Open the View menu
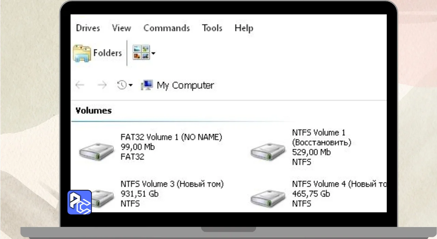The width and height of the screenshot is (437, 239). pyautogui.click(x=122, y=28)
